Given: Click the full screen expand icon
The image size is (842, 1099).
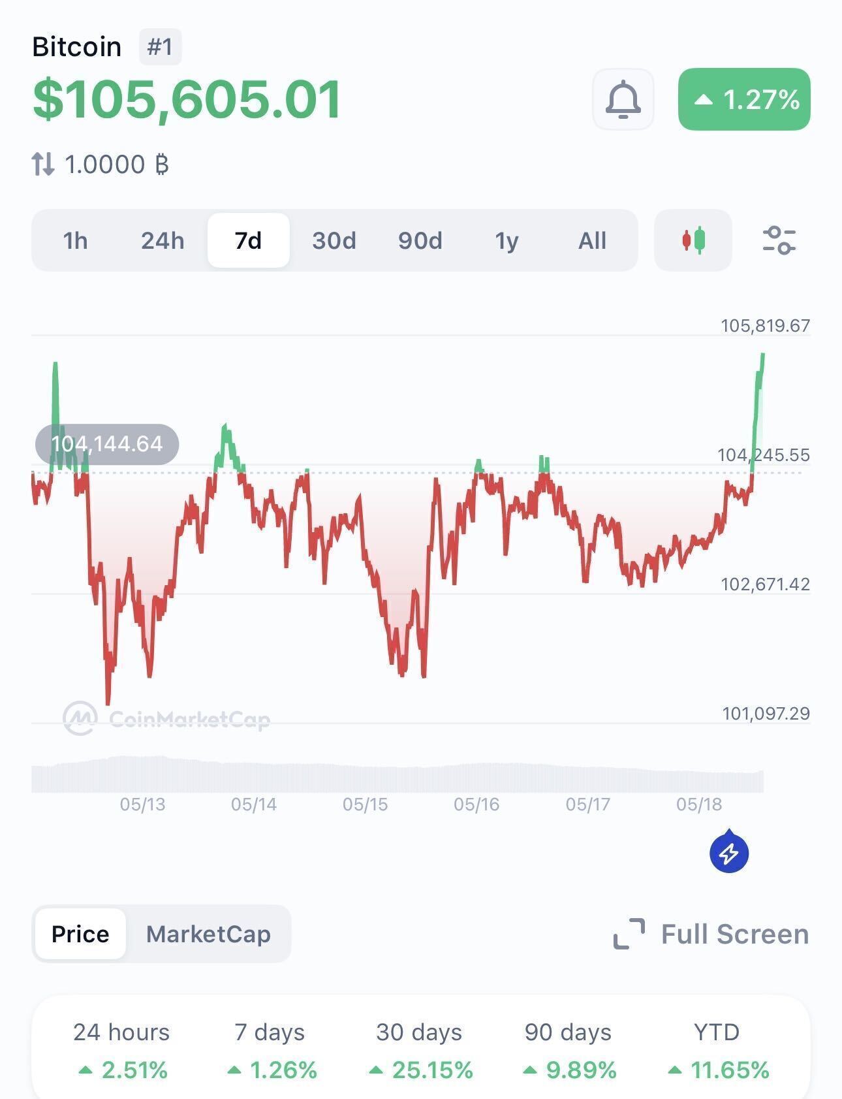Looking at the screenshot, I should pos(629,934).
